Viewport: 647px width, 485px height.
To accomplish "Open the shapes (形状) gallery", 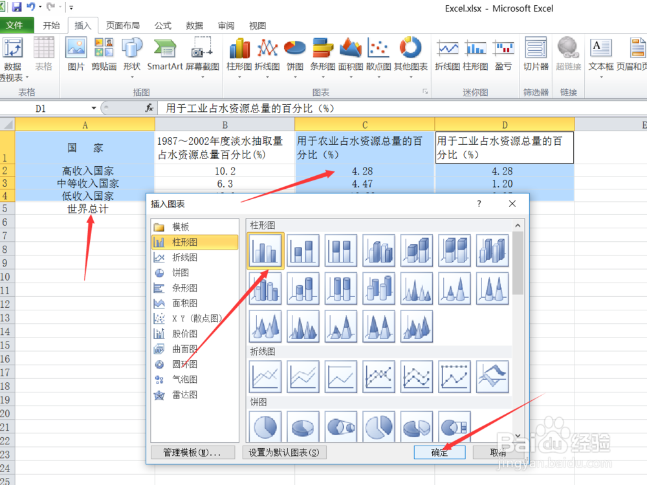I will (132, 58).
